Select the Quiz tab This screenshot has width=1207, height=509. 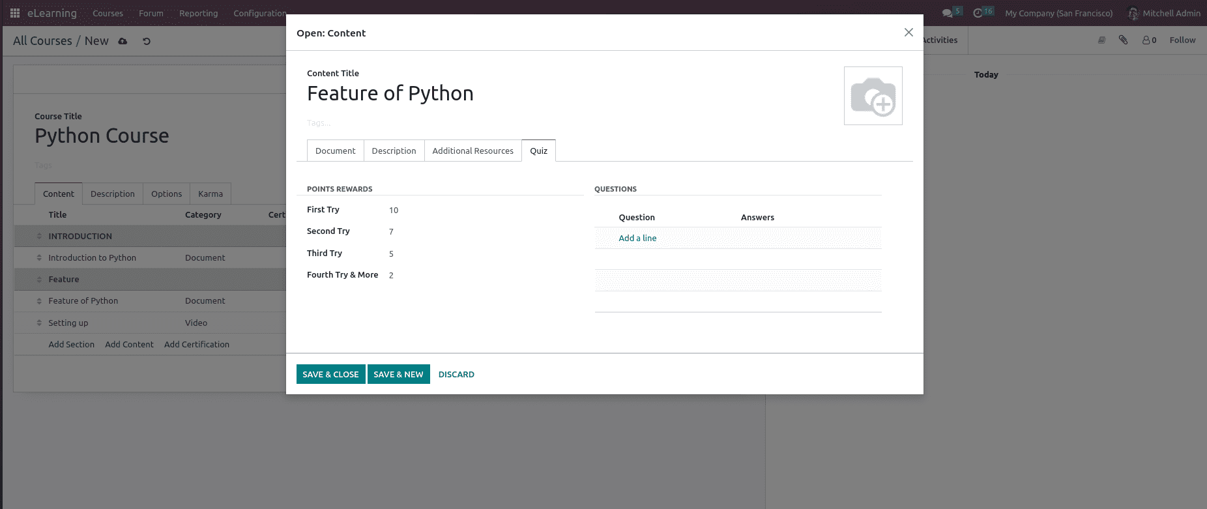[x=539, y=151]
